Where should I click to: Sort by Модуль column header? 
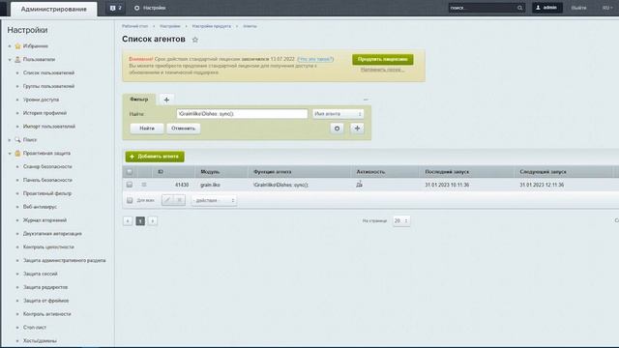pos(210,172)
